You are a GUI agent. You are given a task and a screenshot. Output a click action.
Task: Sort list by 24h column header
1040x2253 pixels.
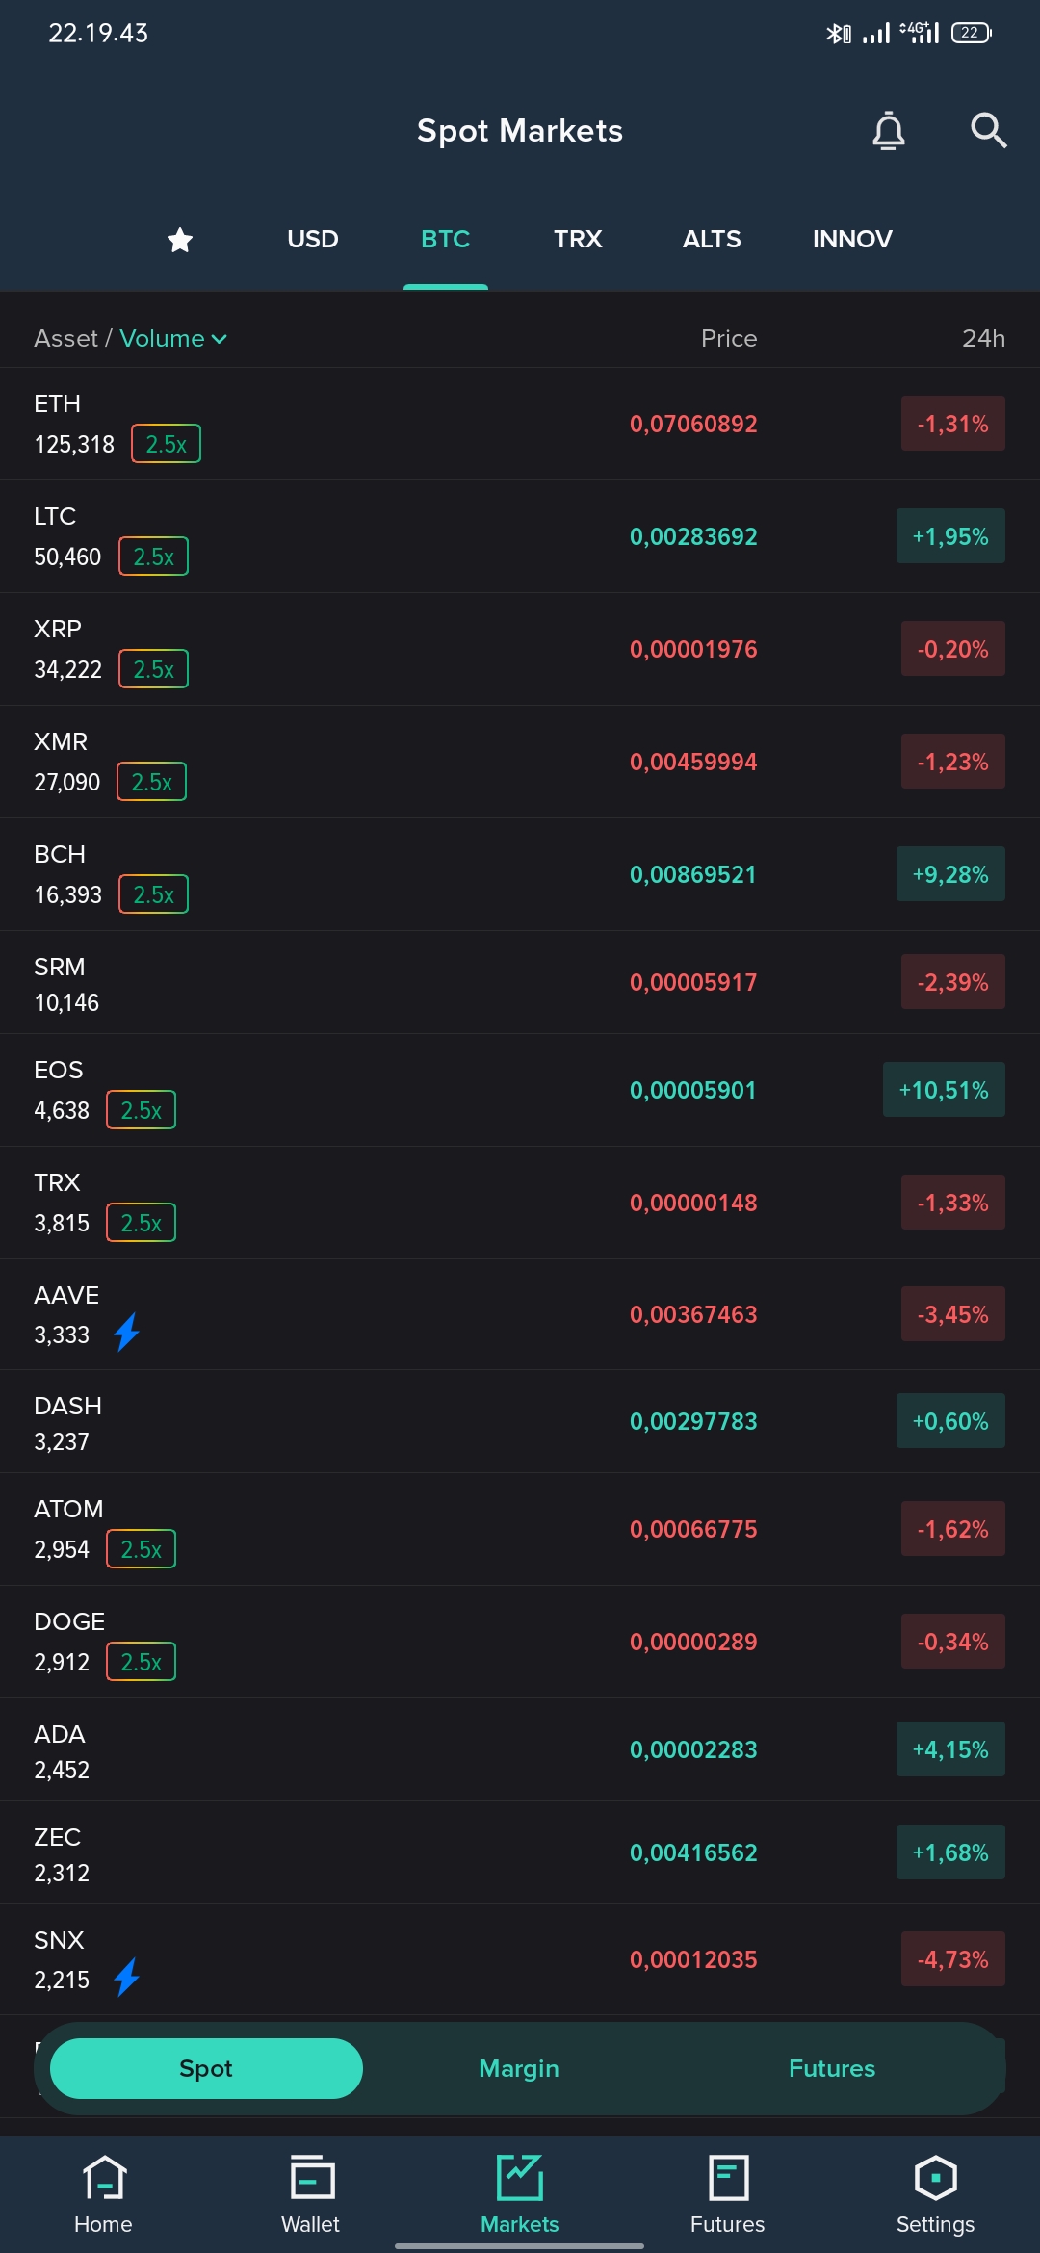point(983,338)
